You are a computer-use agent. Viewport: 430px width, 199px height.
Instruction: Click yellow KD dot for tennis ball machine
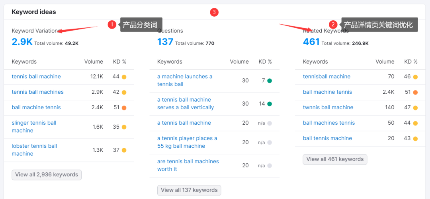point(124,77)
